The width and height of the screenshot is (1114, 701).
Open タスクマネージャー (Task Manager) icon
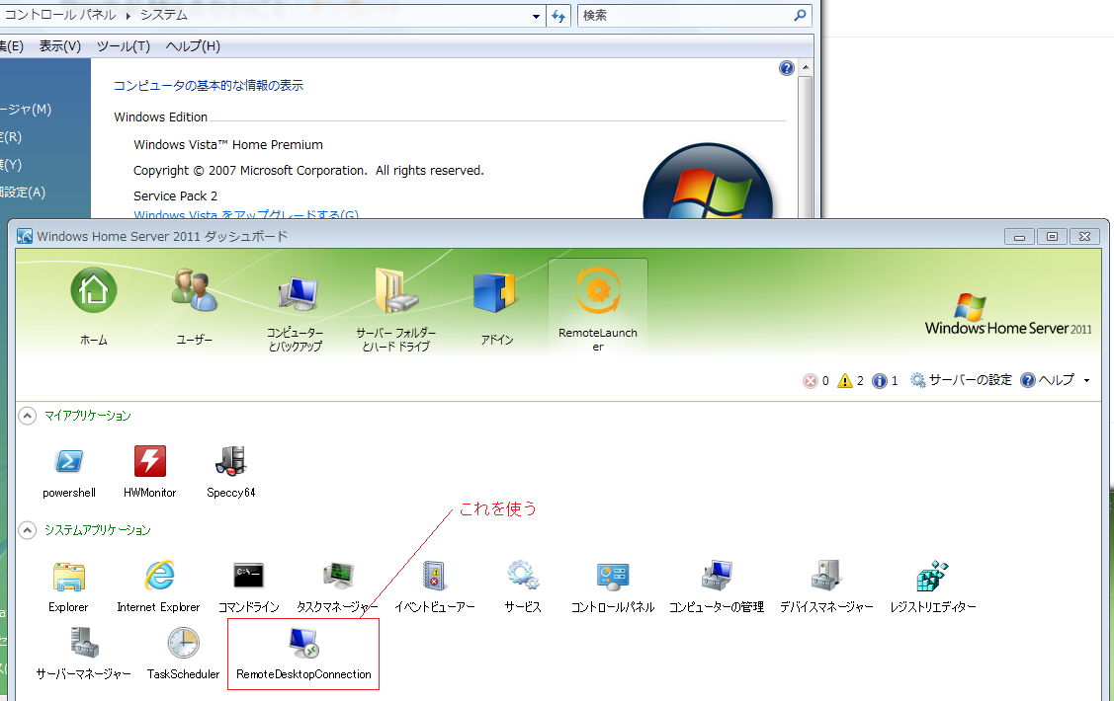(337, 586)
